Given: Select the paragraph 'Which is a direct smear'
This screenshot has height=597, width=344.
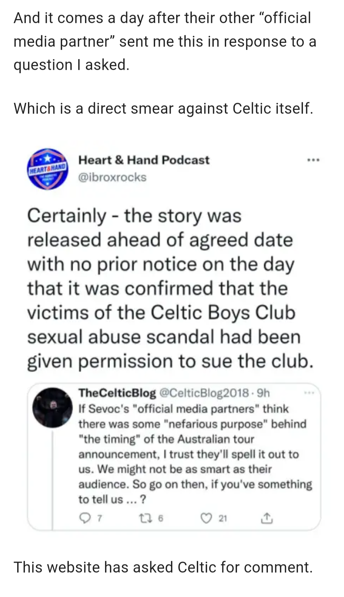Looking at the screenshot, I should [x=163, y=108].
